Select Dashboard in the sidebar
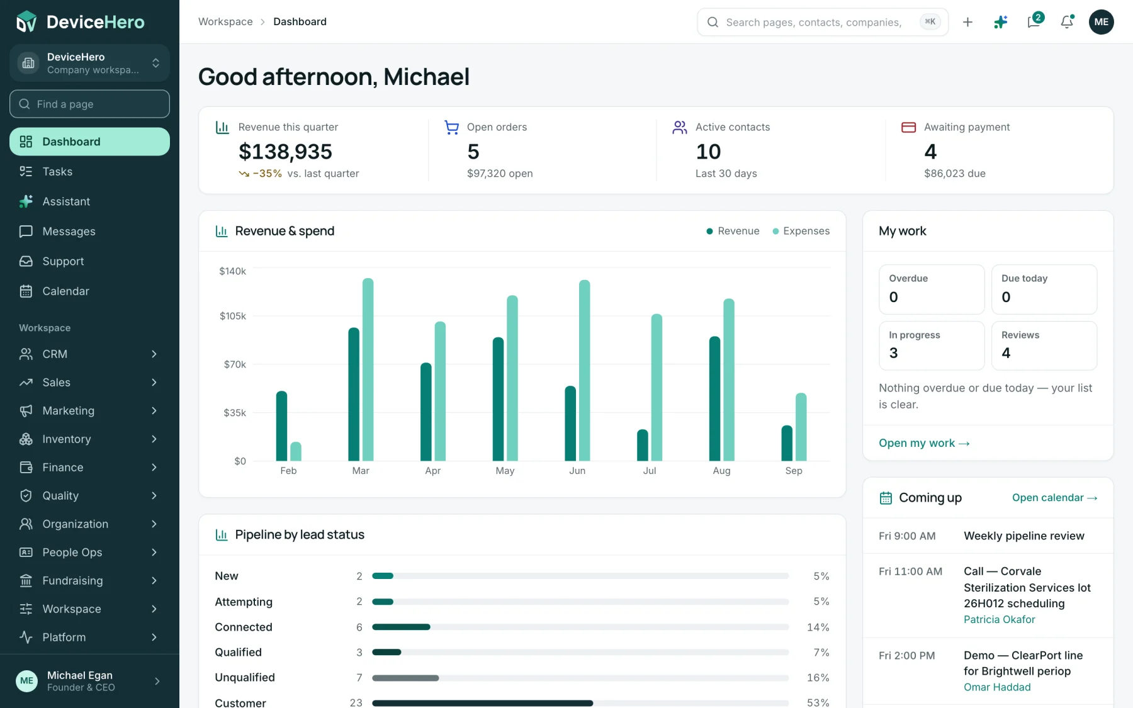Viewport: 1133px width, 708px height. [89, 142]
